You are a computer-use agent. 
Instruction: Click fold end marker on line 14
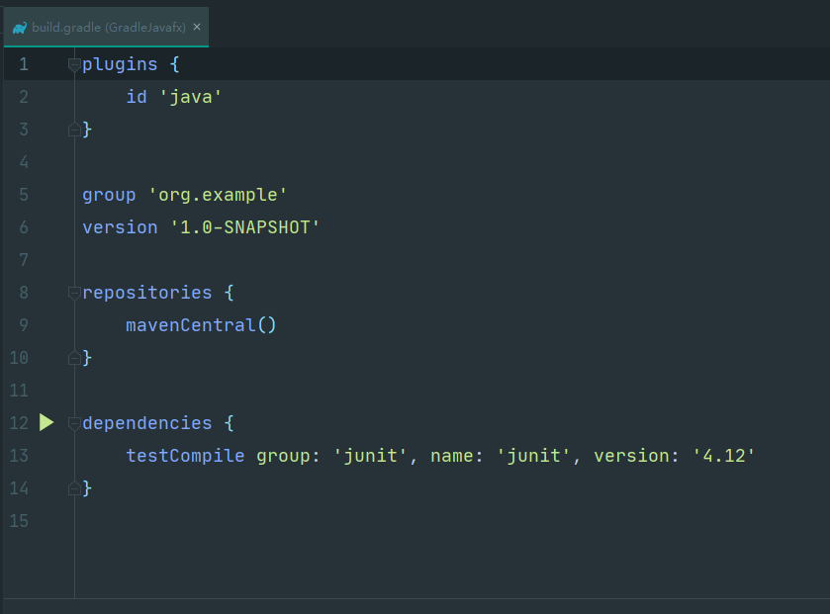click(x=73, y=488)
